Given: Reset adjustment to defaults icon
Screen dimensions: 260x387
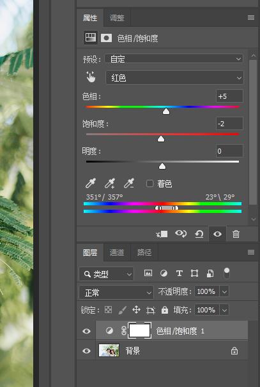Looking at the screenshot, I should (x=199, y=234).
